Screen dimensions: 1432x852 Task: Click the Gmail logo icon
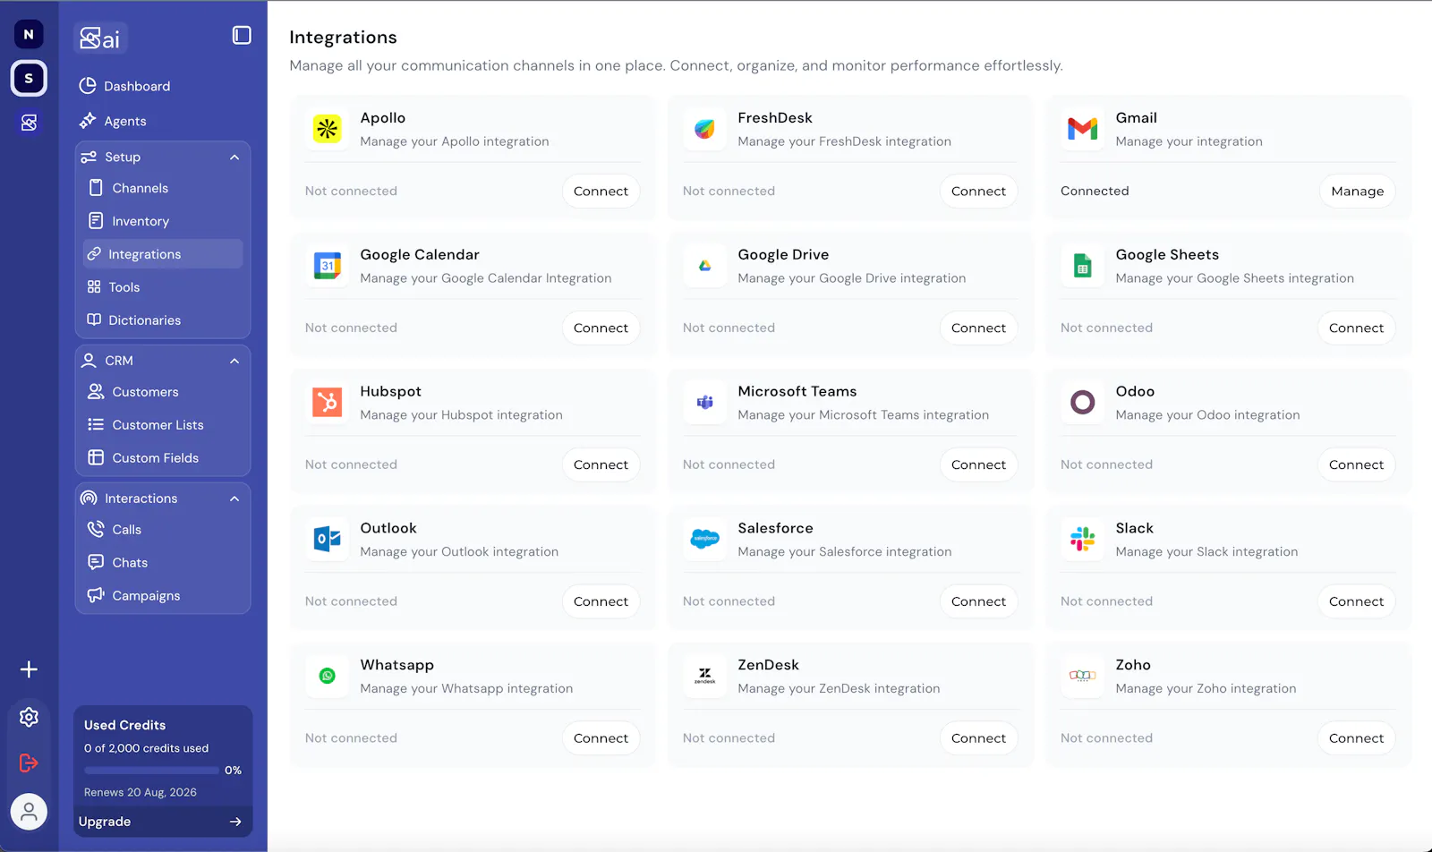click(x=1083, y=128)
